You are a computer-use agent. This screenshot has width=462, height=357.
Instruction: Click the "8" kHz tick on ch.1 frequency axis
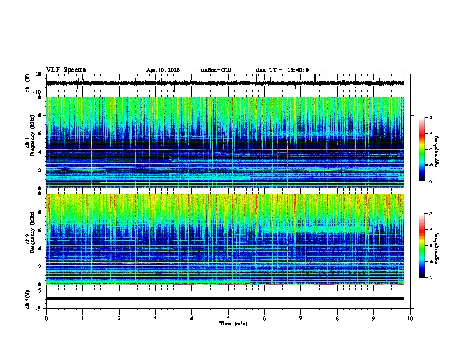tap(40, 116)
